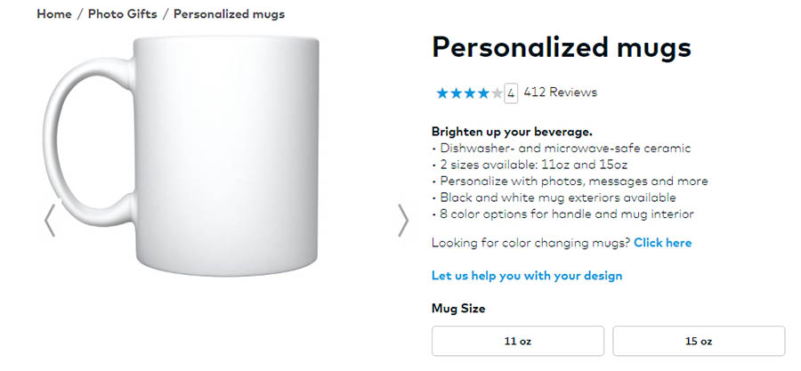Open 'Let us help you with your design'
This screenshot has width=801, height=371.
[527, 276]
